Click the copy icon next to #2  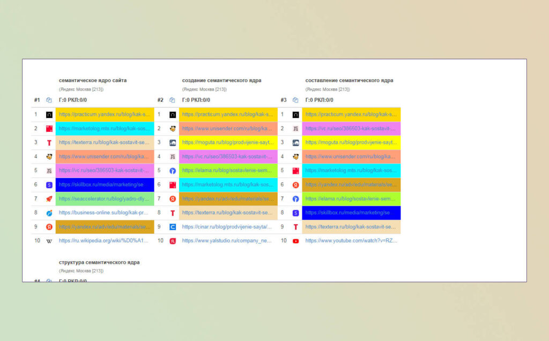point(172,100)
